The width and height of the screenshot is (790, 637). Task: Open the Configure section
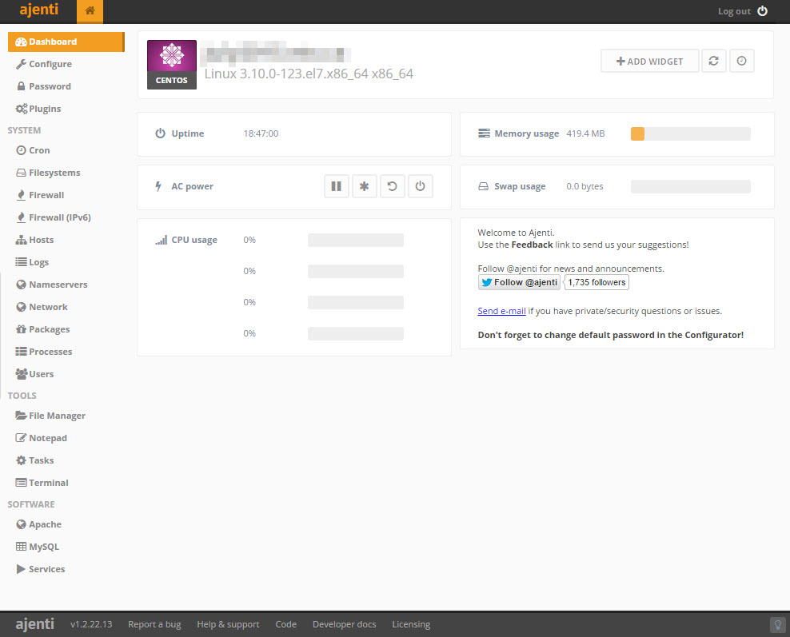[x=43, y=64]
